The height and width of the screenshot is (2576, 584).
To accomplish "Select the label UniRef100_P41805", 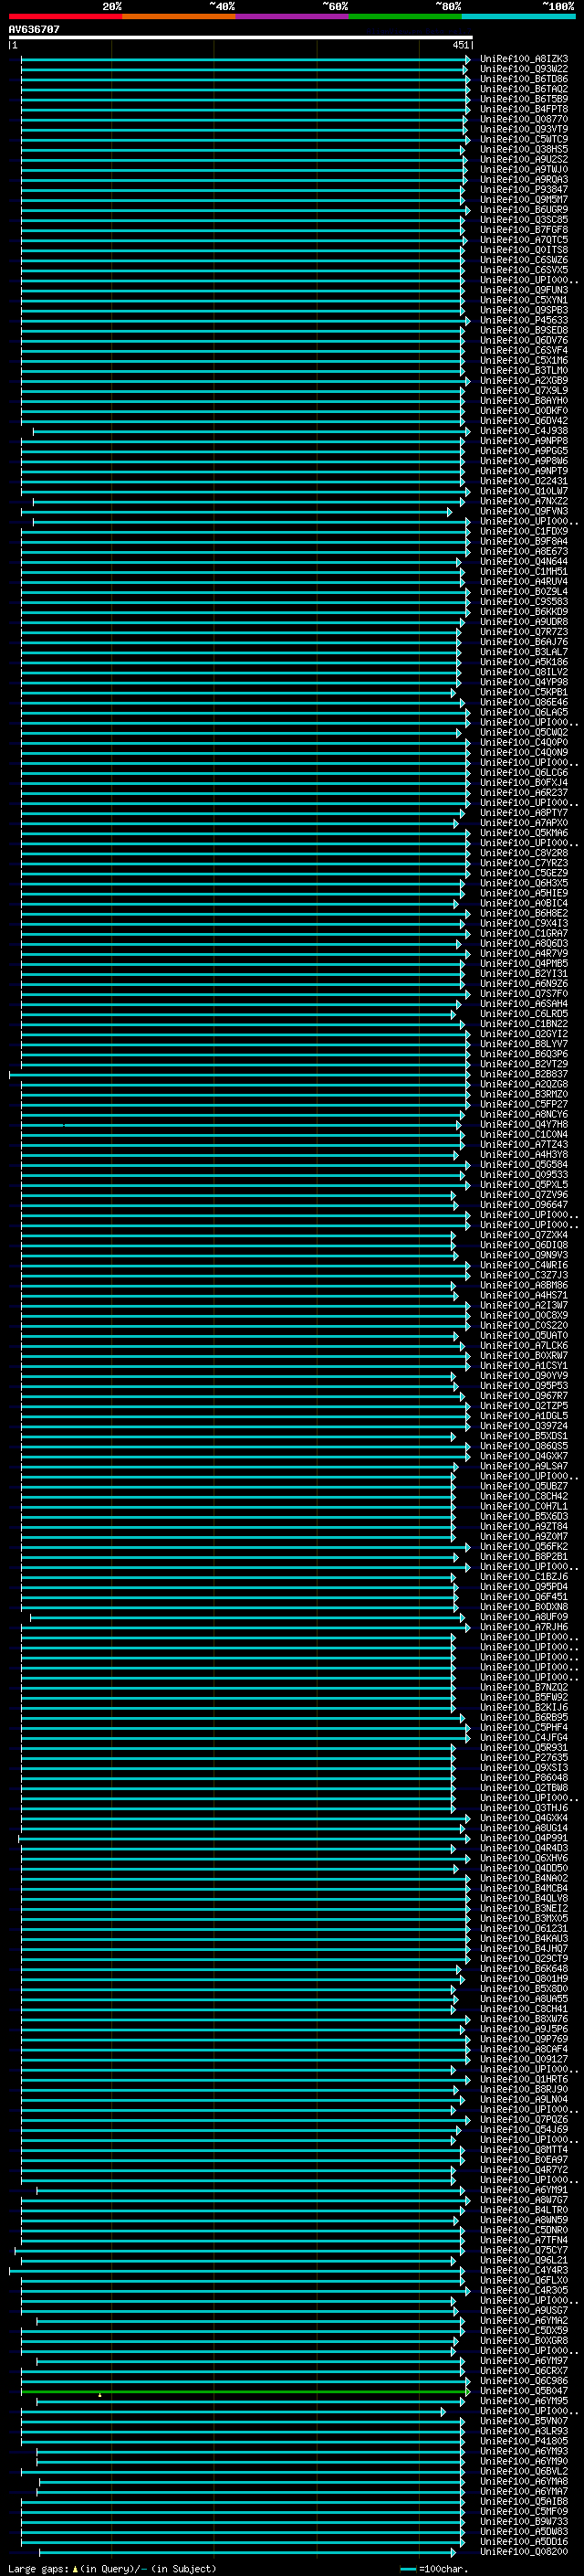I will 524,2442.
